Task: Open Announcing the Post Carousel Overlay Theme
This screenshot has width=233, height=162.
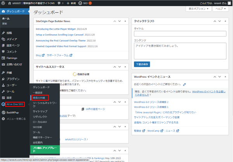Action: [x=61, y=40]
